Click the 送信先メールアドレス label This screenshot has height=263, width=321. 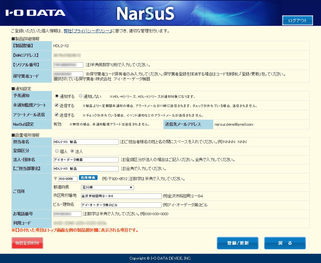(x=183, y=124)
